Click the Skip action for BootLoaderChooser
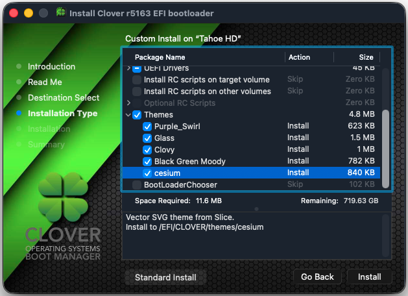 [295, 184]
